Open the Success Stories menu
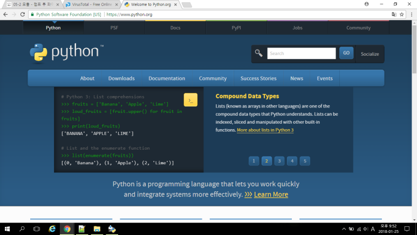The height and width of the screenshot is (235, 417). tap(258, 78)
